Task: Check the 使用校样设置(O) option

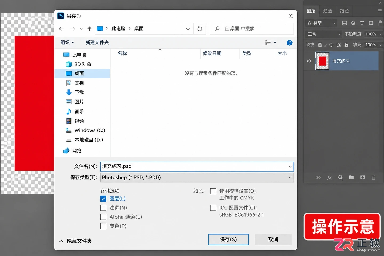Action: tap(213, 191)
